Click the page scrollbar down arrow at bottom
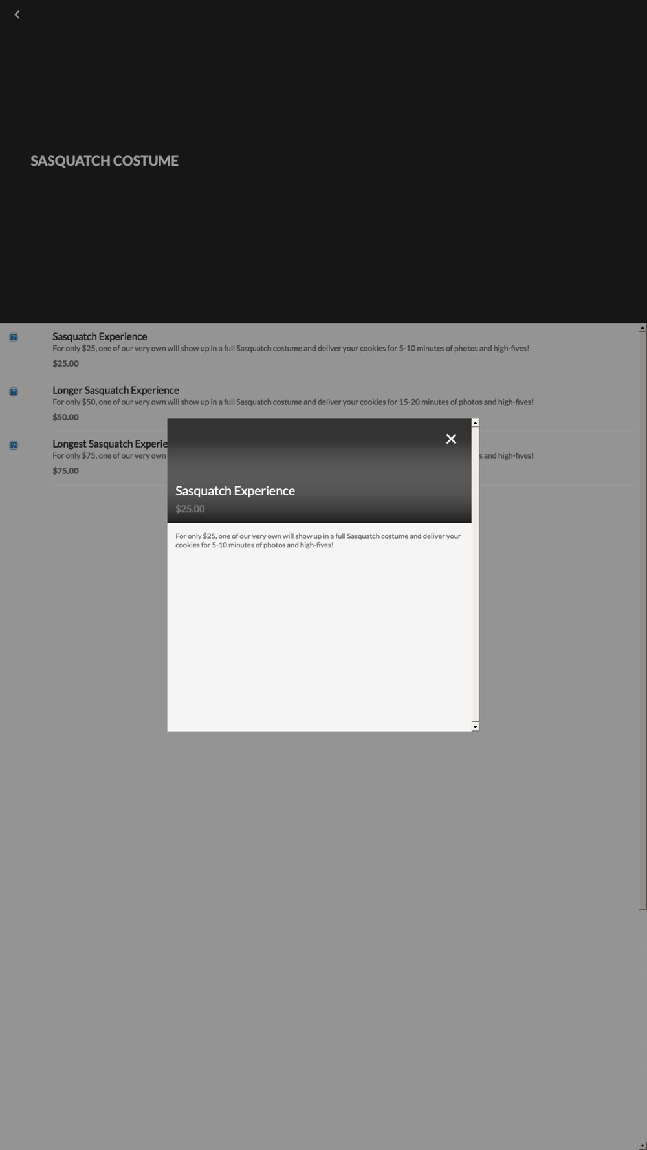 pos(642,1145)
